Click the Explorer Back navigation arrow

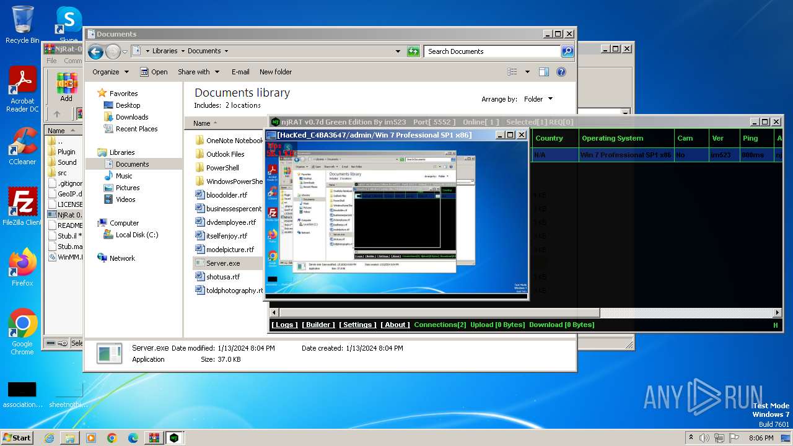point(95,51)
